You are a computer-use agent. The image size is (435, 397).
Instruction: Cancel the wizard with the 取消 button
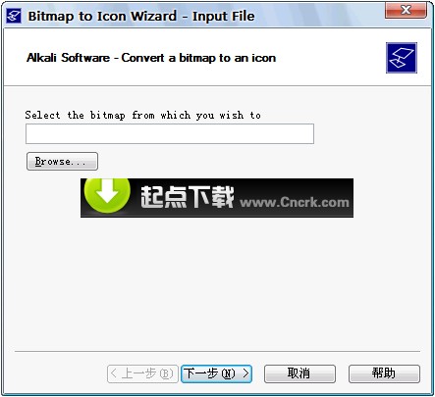click(299, 373)
